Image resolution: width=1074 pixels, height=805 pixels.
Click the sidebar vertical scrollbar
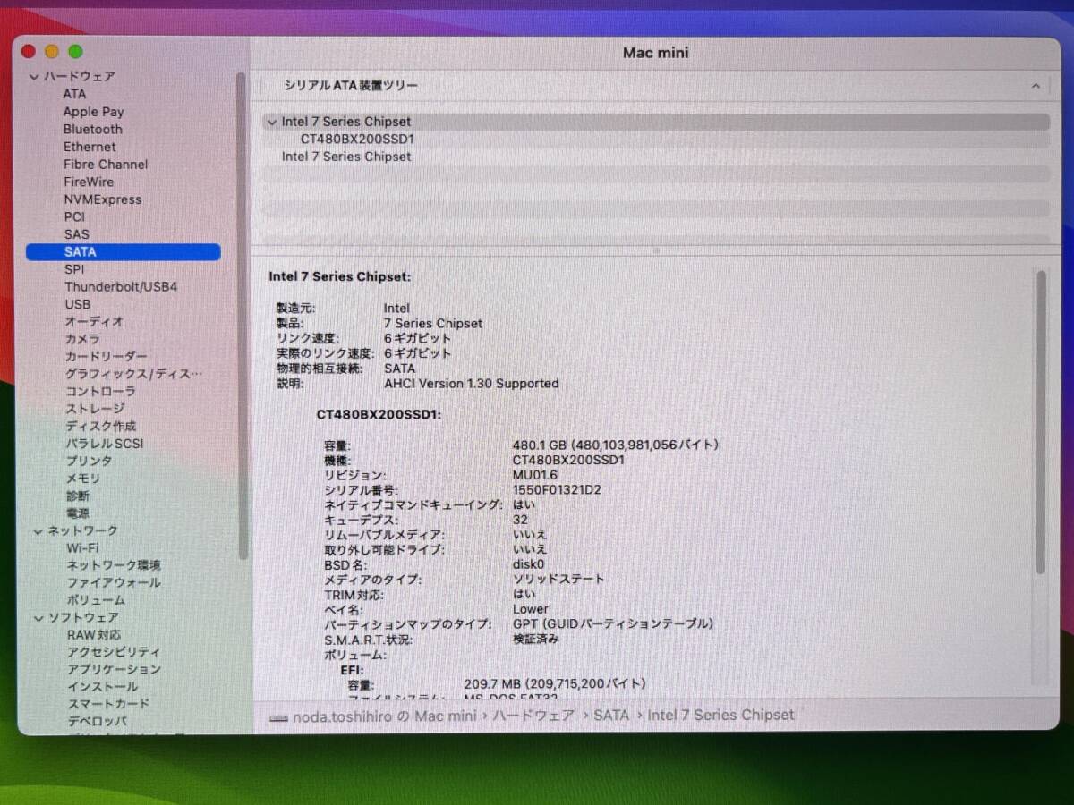pyautogui.click(x=242, y=315)
